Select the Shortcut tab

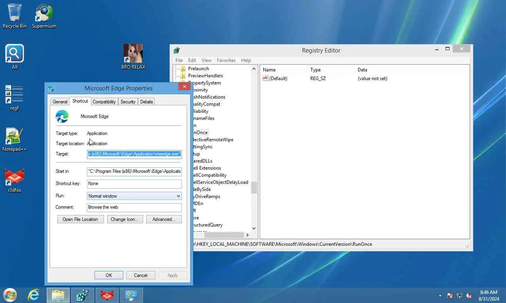click(80, 101)
